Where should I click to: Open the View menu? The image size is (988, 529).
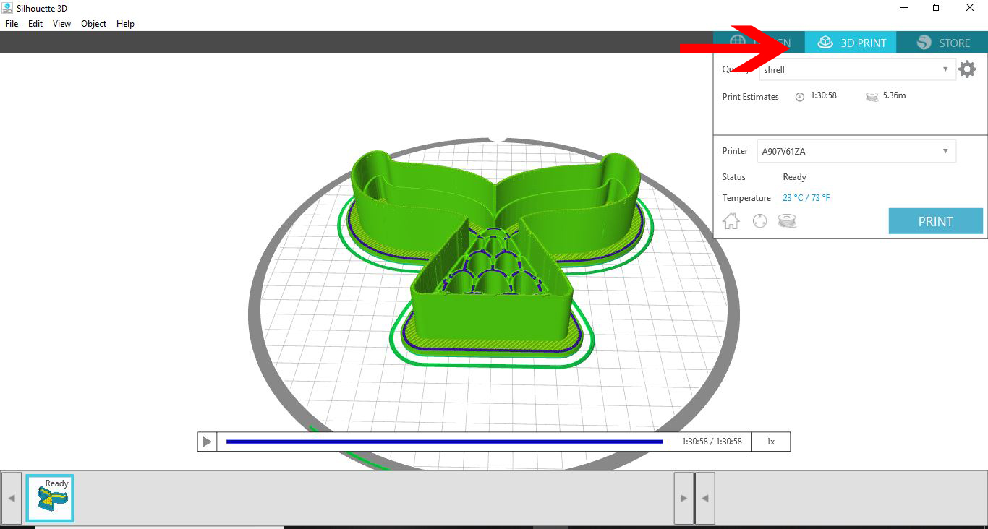[61, 24]
